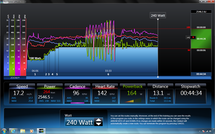This screenshot has height=134, width=215.
Task: Click the network signal tray icon
Action: [207, 131]
